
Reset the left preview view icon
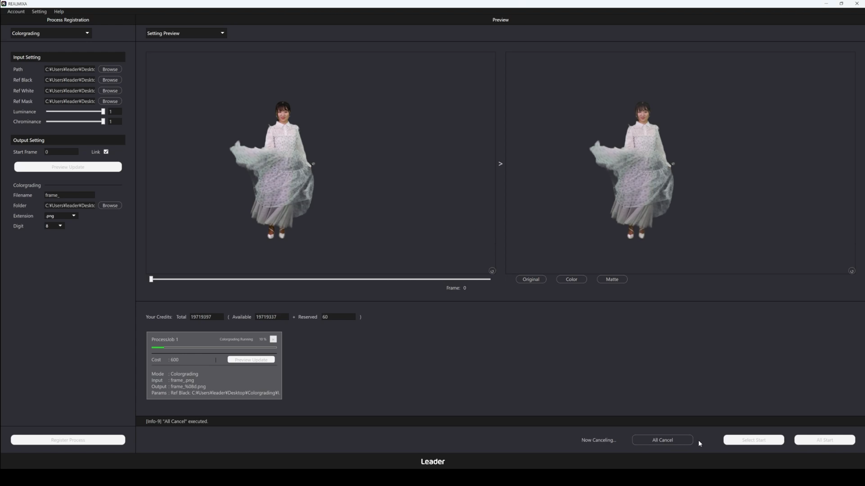(492, 271)
